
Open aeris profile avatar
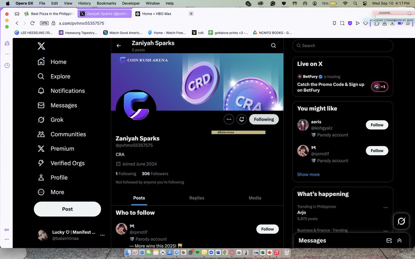303,125
